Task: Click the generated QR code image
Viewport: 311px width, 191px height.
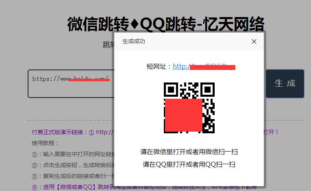Action: [x=189, y=108]
